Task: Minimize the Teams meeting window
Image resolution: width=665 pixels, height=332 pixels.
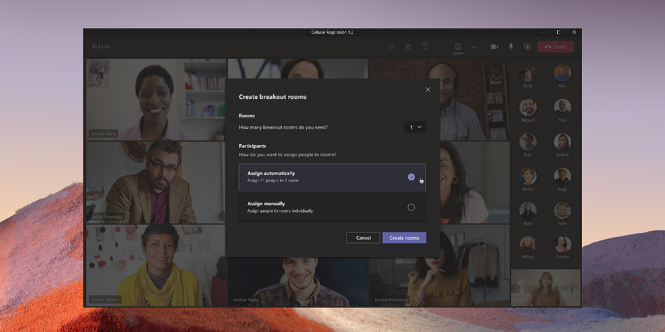Action: tap(543, 32)
